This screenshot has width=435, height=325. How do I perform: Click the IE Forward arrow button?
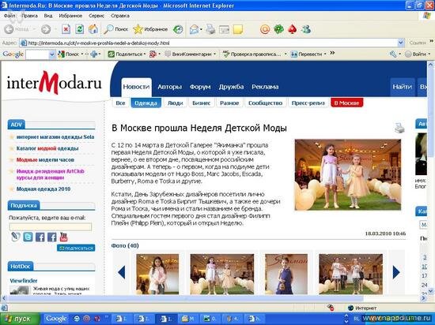(x=46, y=29)
